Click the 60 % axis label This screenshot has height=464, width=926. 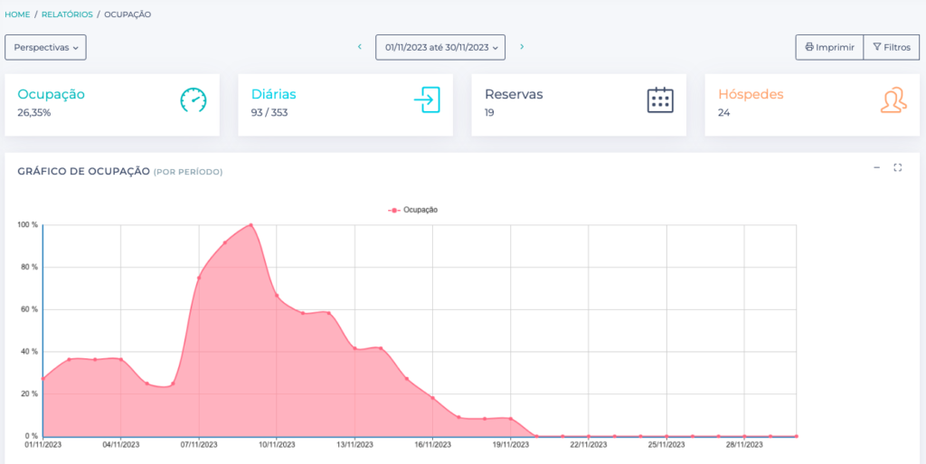[30, 309]
